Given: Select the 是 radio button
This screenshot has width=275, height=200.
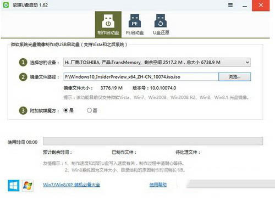Looking at the screenshot, I should tap(65, 110).
